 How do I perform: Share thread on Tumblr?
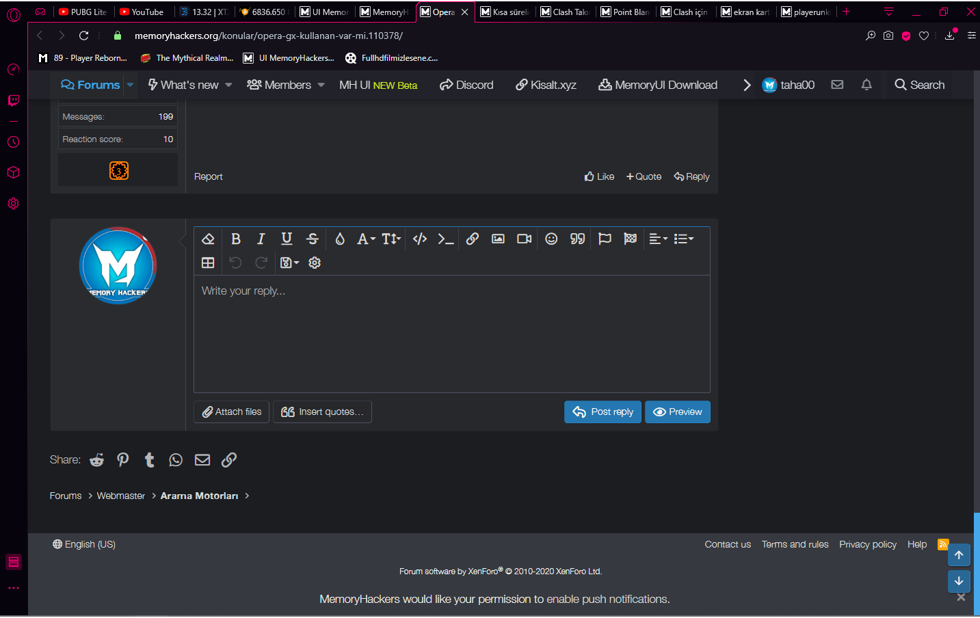pos(150,460)
